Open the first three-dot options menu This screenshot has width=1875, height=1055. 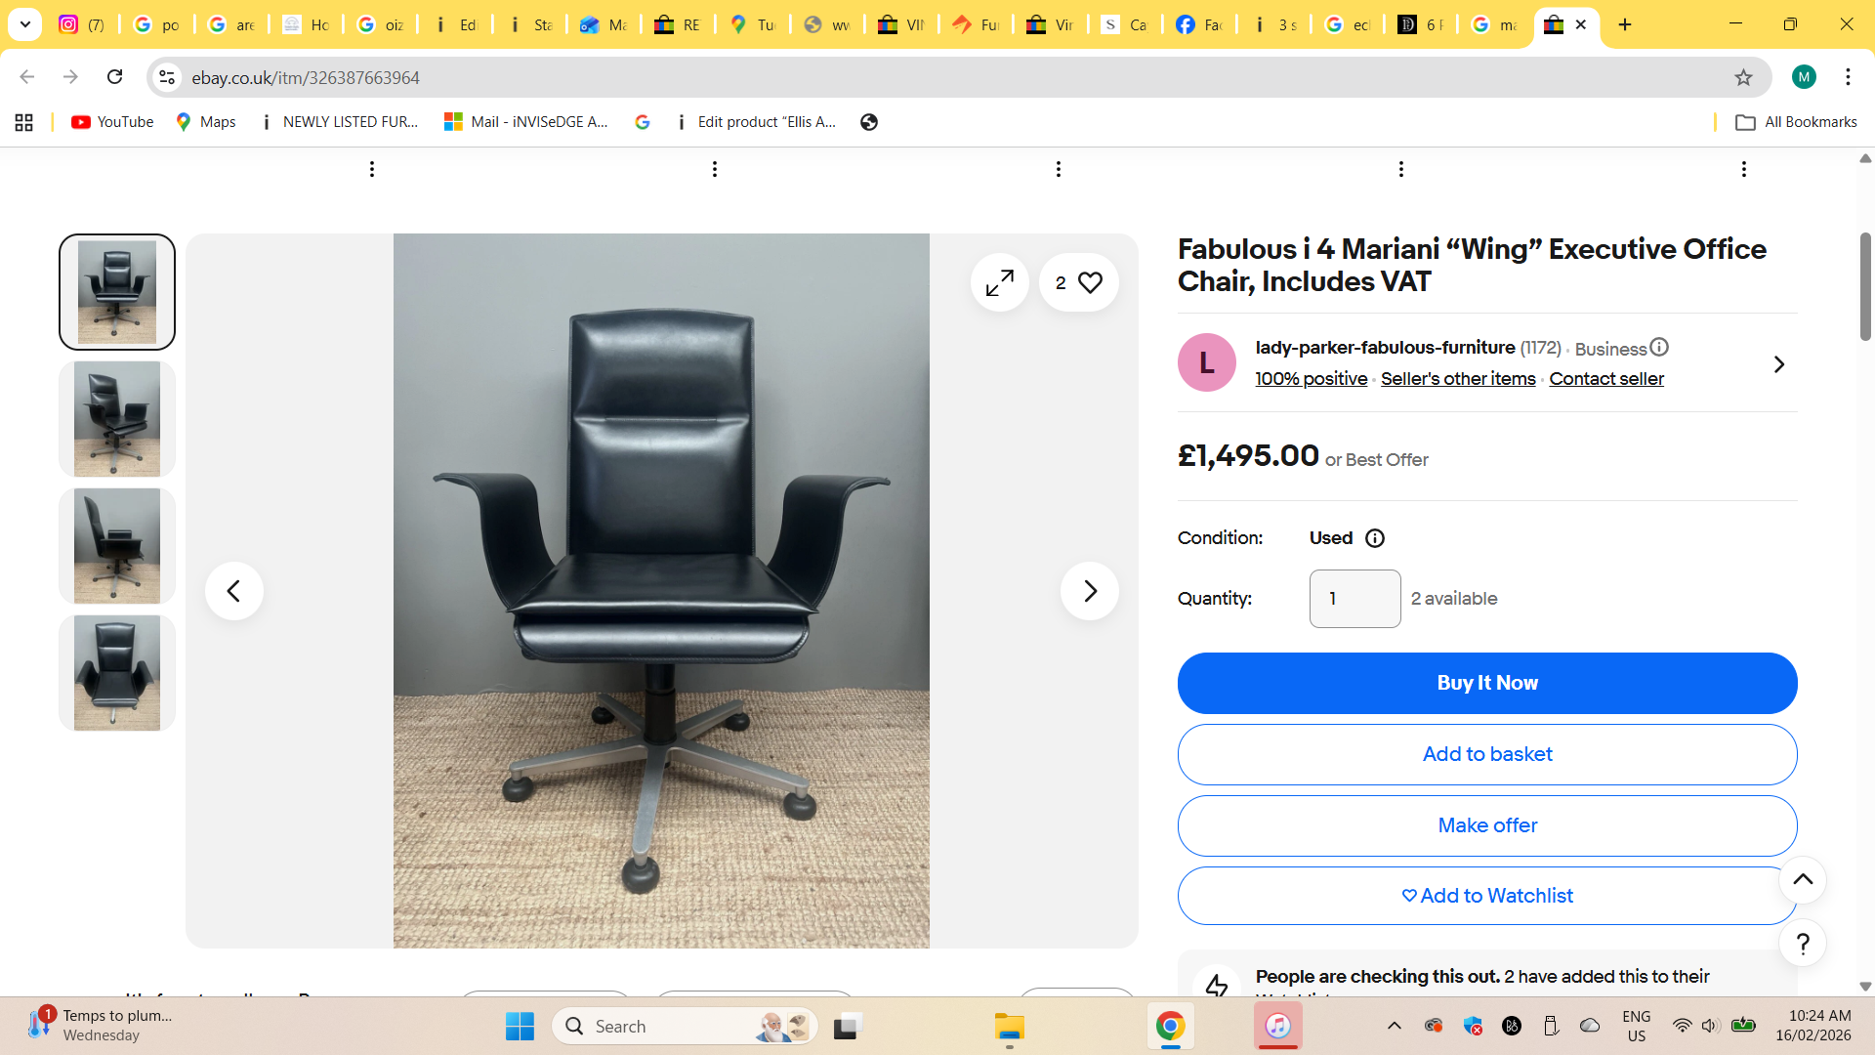[x=372, y=169]
